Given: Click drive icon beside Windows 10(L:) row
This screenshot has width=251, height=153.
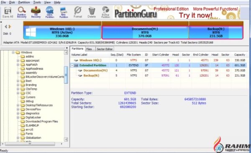Looking at the screenshot, I should 76,60.
